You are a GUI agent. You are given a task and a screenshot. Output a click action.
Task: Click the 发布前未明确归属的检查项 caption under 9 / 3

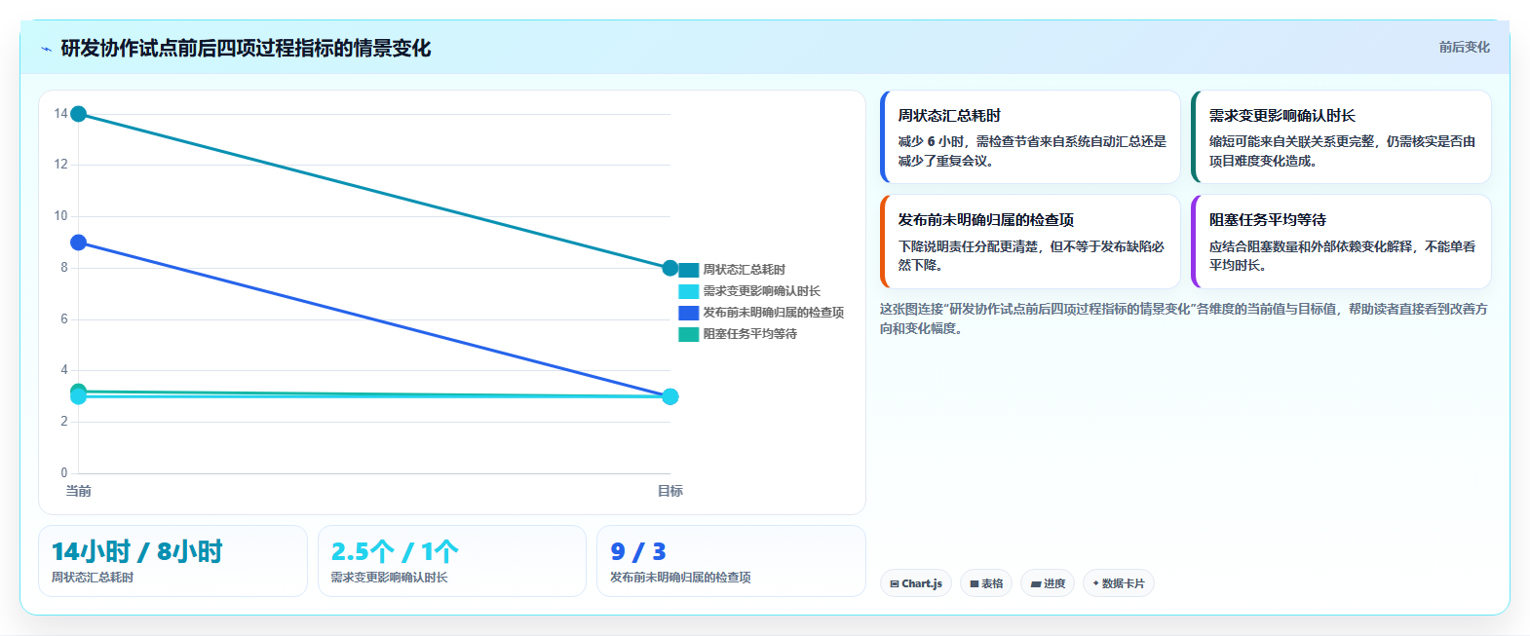pos(680,578)
